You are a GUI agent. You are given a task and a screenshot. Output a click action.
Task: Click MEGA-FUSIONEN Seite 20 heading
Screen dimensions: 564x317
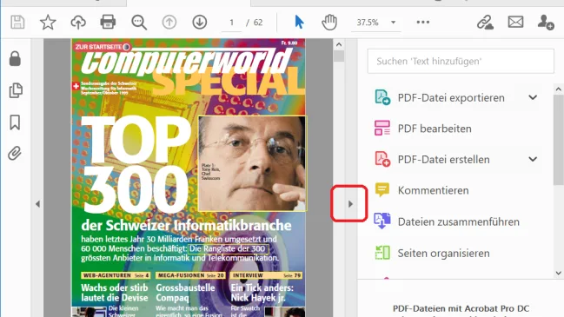(x=190, y=275)
